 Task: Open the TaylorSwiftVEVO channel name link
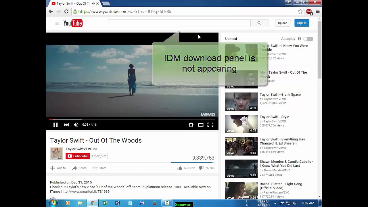pos(79,149)
